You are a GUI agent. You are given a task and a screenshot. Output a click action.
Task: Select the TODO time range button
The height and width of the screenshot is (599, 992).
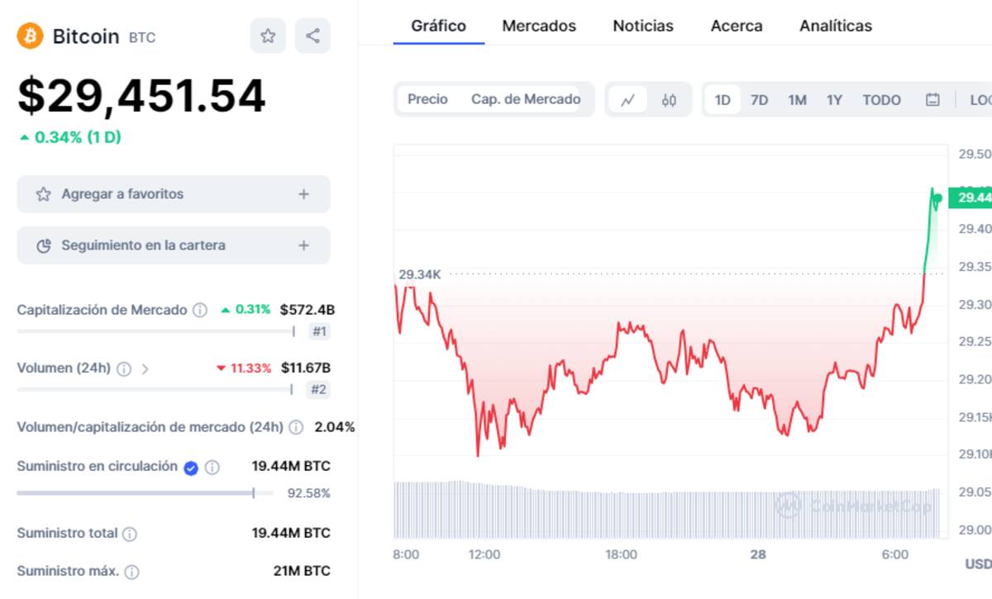(881, 100)
